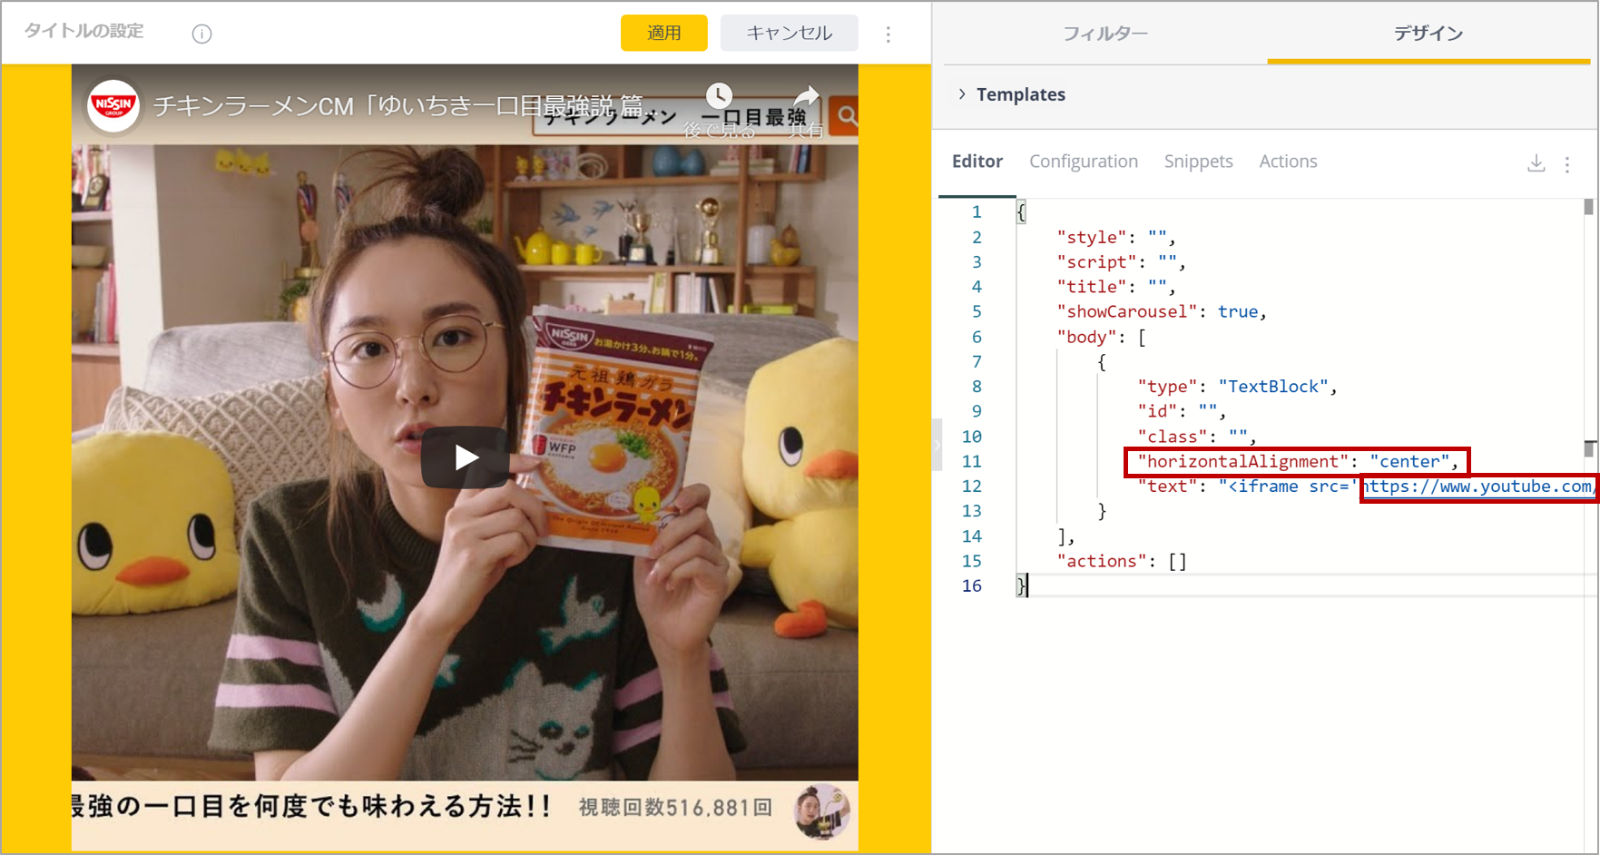
Task: Click line number 16 in the gutter
Action: pos(972,585)
